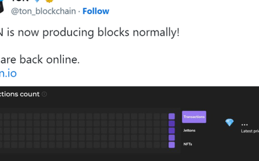Click a gray heatmap cell left of the purple column
Screen dimensions: 259x161
click(164, 116)
